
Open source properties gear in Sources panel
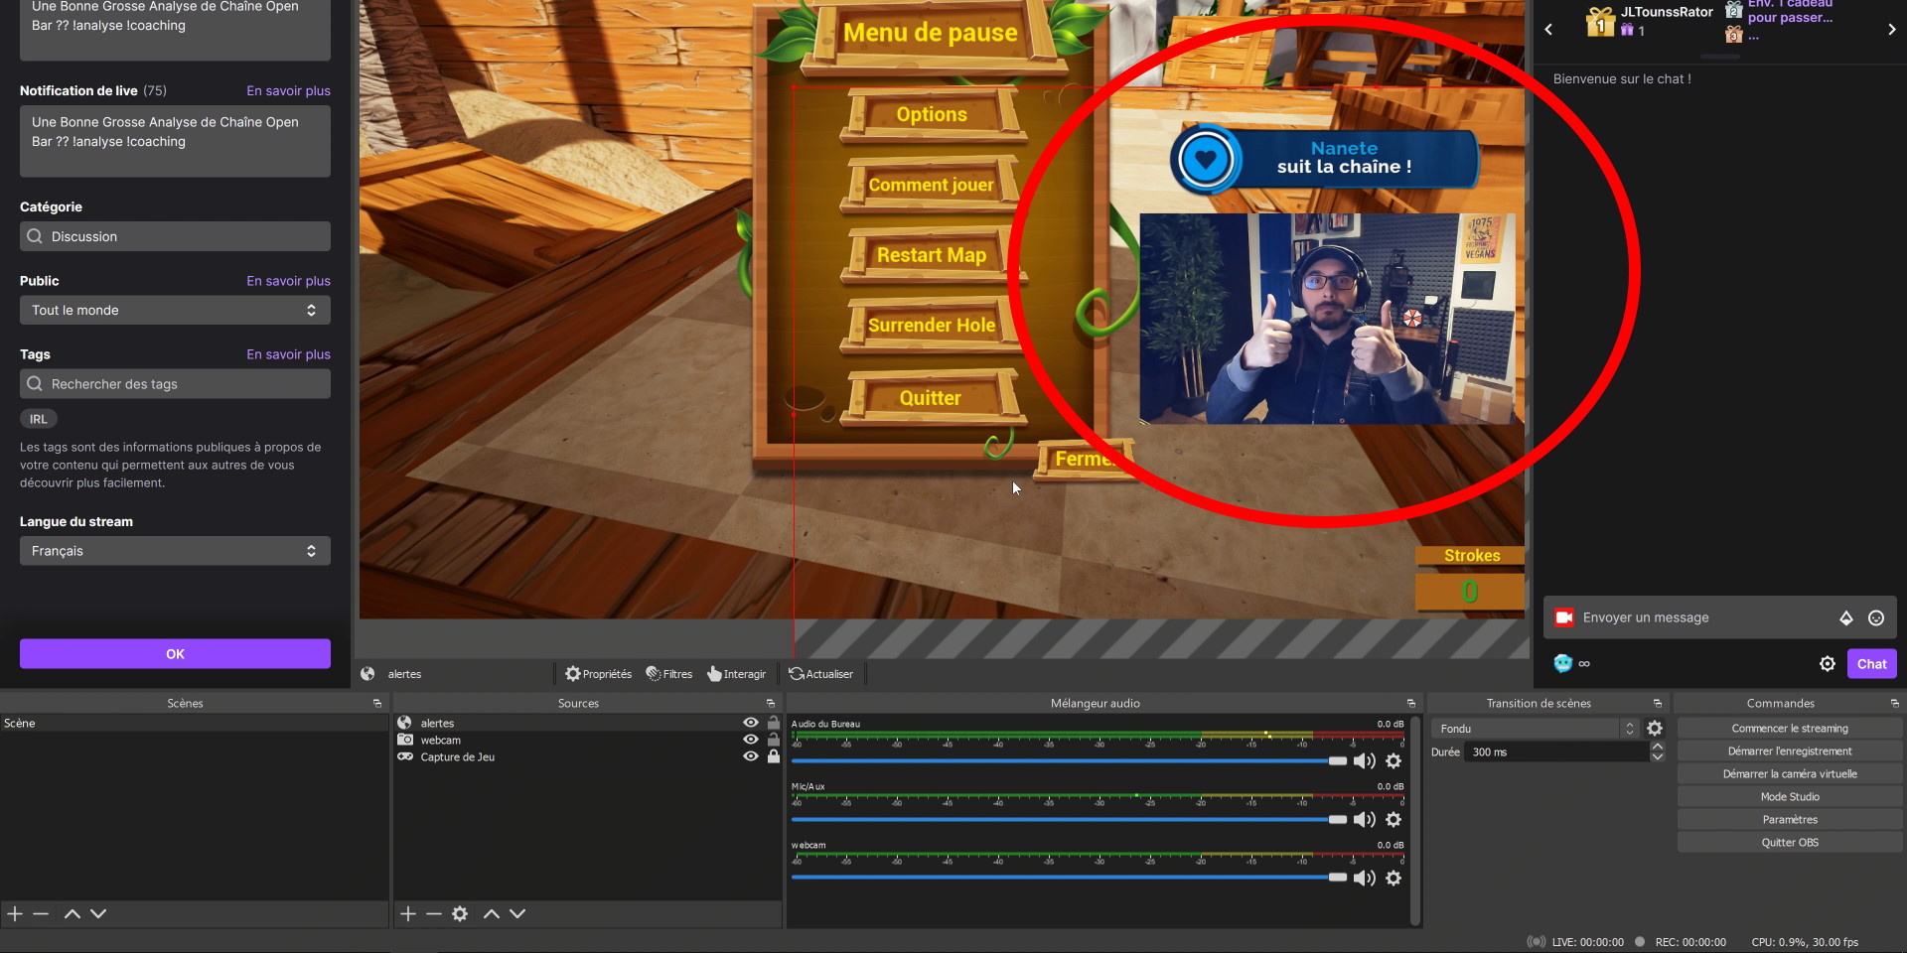coord(460,914)
